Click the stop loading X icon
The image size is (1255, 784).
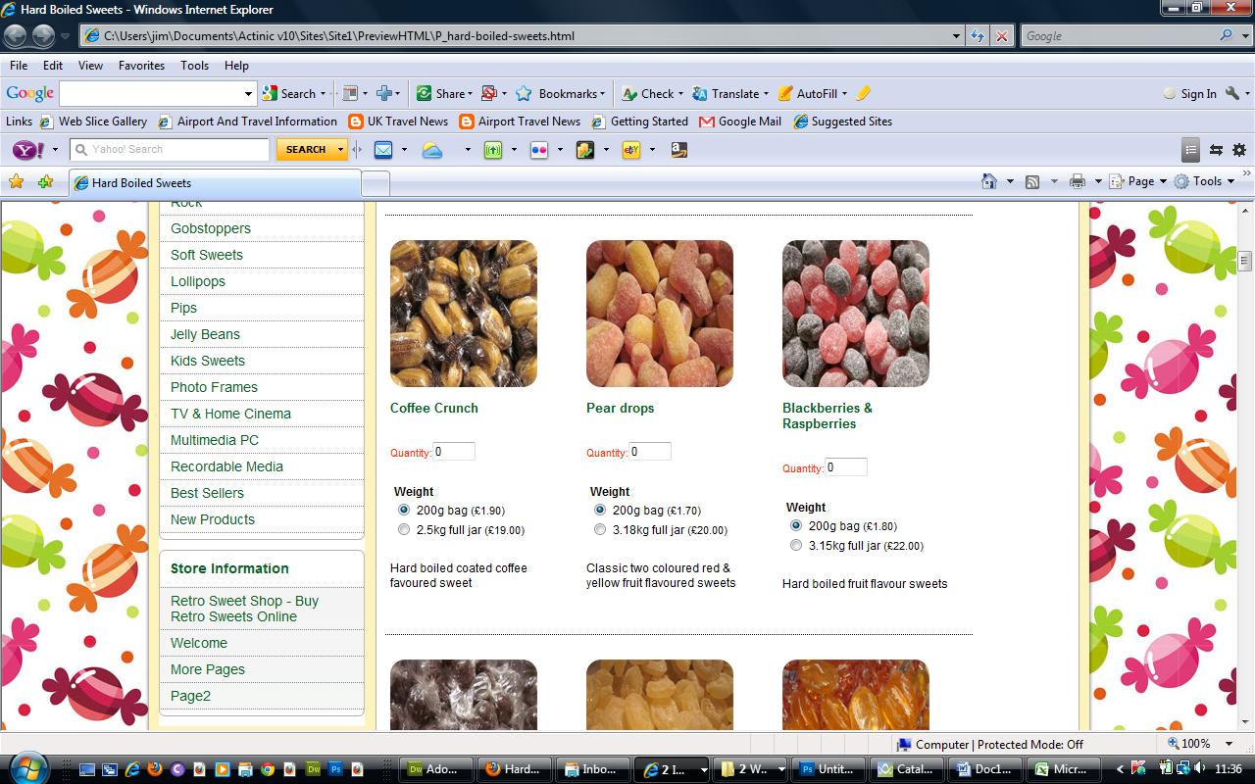pyautogui.click(x=1001, y=36)
